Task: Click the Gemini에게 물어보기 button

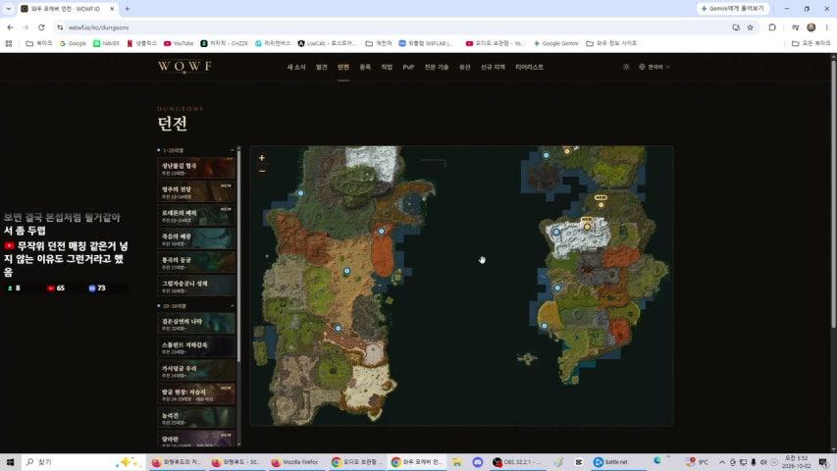Action: (732, 9)
